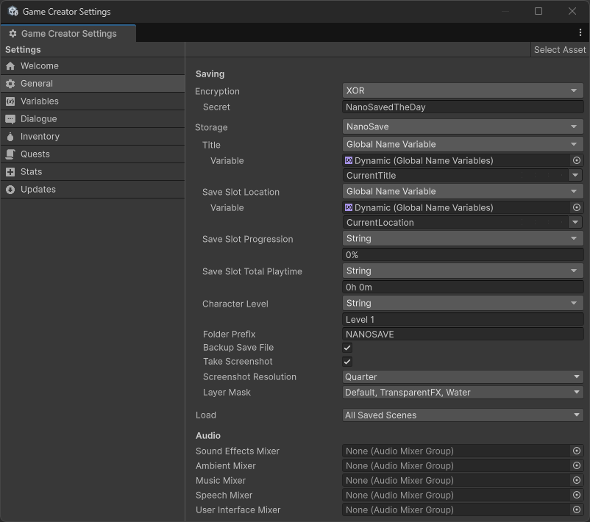
Task: Expand the Screenshot Resolution dropdown
Action: click(x=463, y=377)
